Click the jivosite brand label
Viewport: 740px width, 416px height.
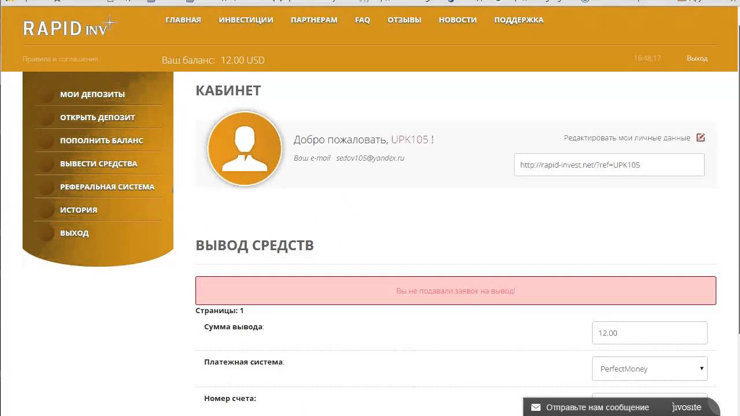click(x=687, y=407)
